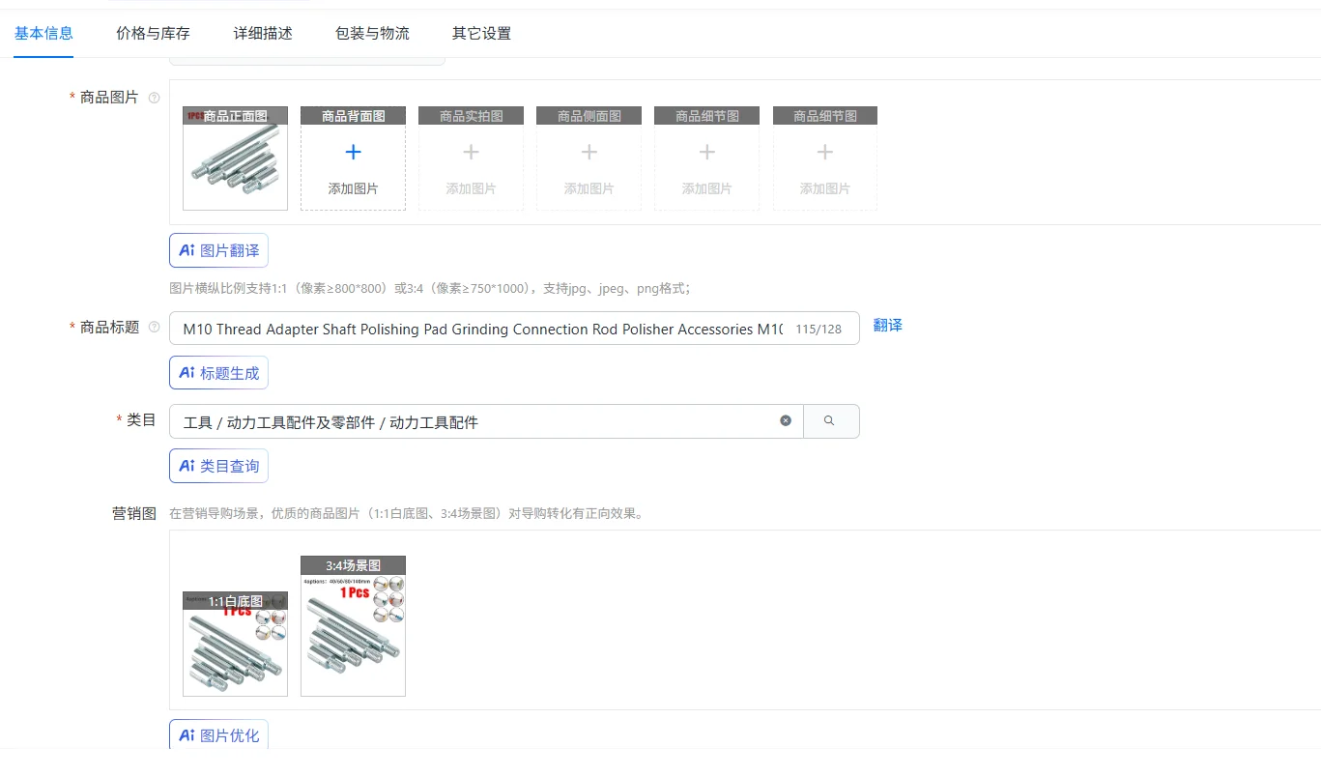
Task: Select the 其它设置 tab
Action: [481, 33]
